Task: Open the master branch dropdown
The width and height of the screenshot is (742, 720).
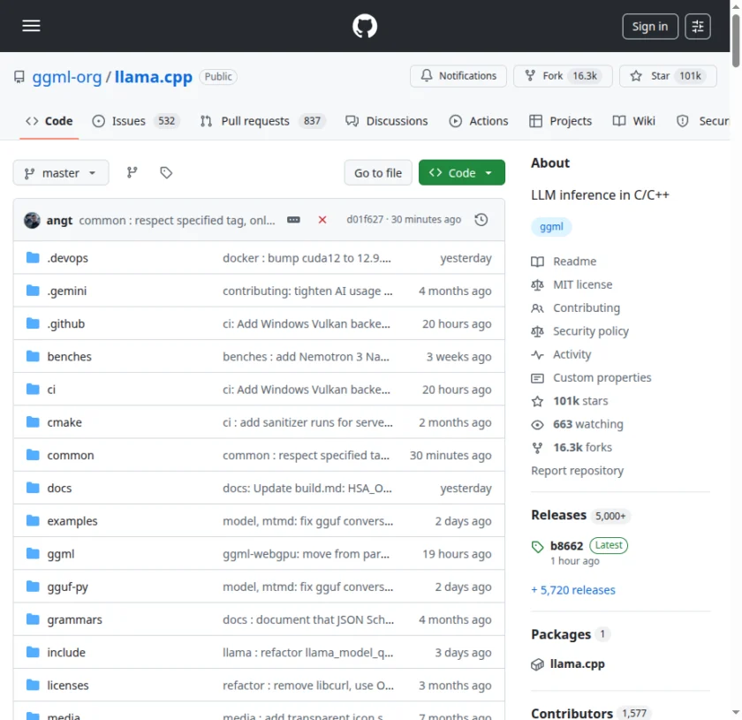Action: click(x=61, y=173)
